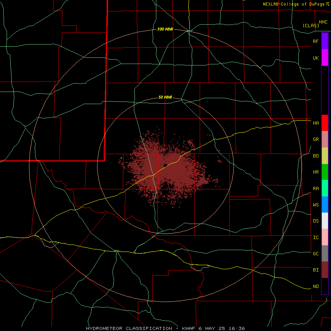Click the radar site black center dot

click(x=165, y=165)
